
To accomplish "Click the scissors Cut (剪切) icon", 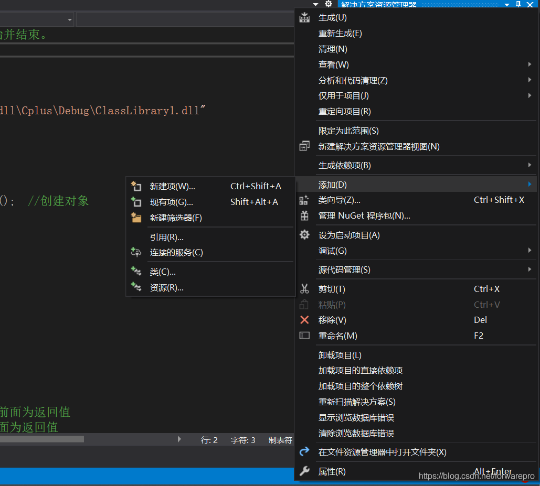I will [304, 288].
